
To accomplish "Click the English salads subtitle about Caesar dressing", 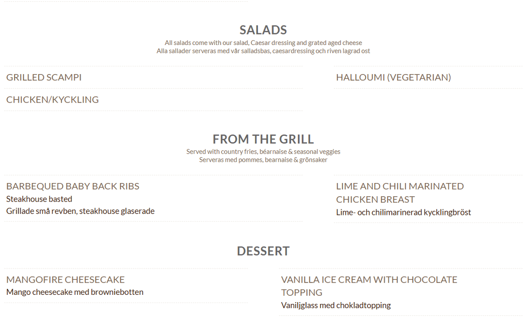I will 263,43.
